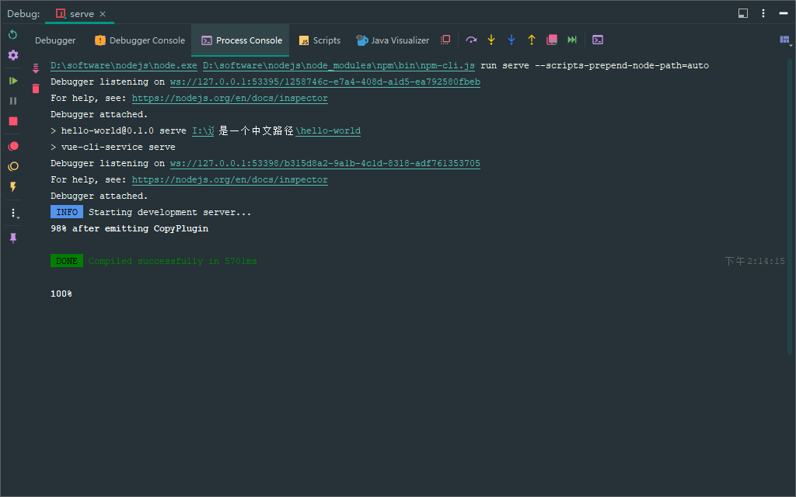This screenshot has height=497, width=796.
Task: Clear console with the trash icon
Action: point(36,89)
